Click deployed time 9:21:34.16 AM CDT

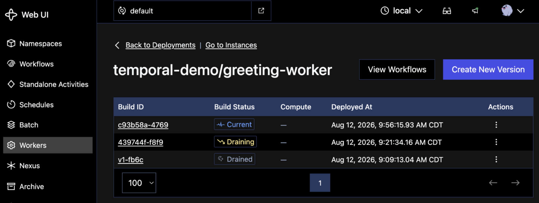tap(387, 142)
